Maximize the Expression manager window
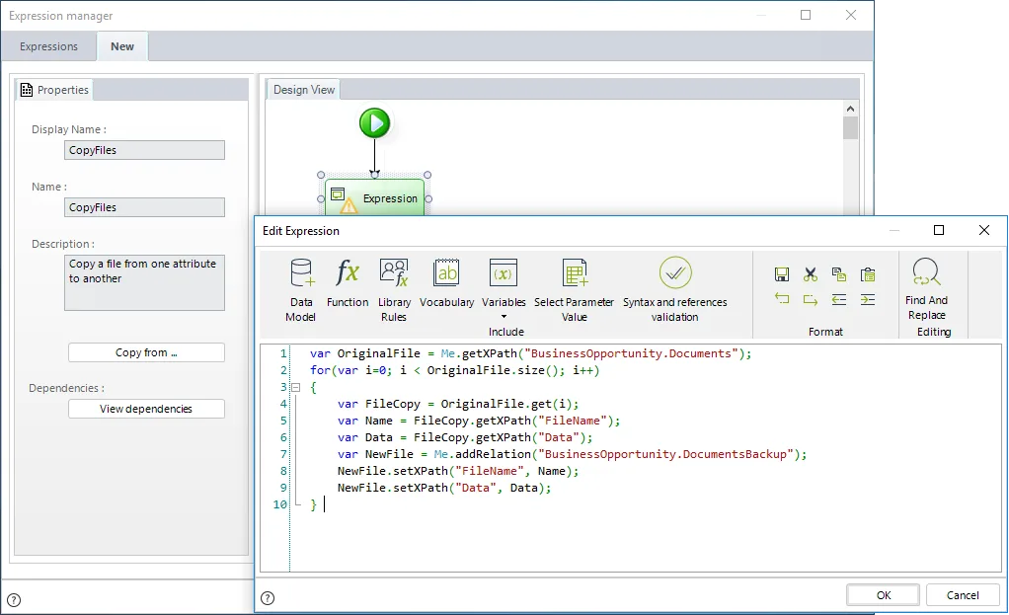The height and width of the screenshot is (615, 1009). 806,15
